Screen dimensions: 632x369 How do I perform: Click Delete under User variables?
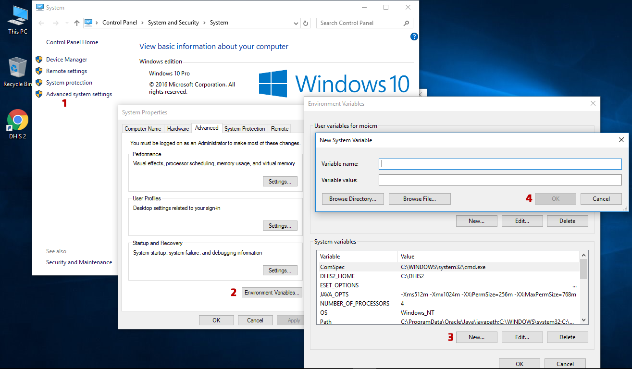pos(568,221)
